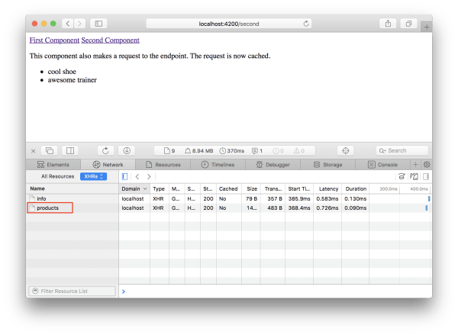Click info row 0.583ms latency cell
458x335 pixels.
pyautogui.click(x=327, y=198)
